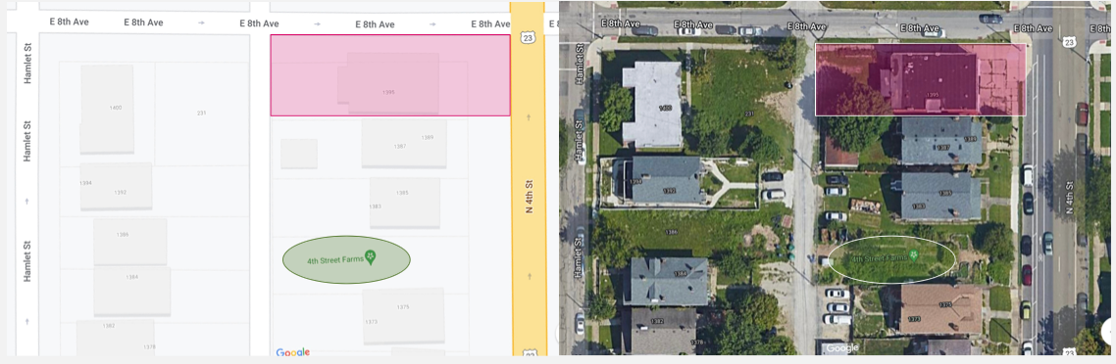The height and width of the screenshot is (364, 1116).
Task: Click the US 23 shield at bottom of road map
Action: pos(529,352)
